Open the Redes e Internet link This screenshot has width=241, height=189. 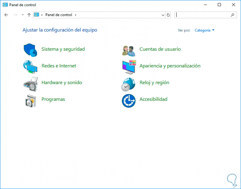pos(59,66)
